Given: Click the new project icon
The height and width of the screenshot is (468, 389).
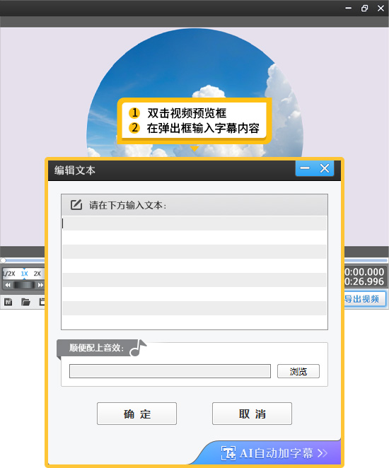Looking at the screenshot, I should click(x=8, y=302).
